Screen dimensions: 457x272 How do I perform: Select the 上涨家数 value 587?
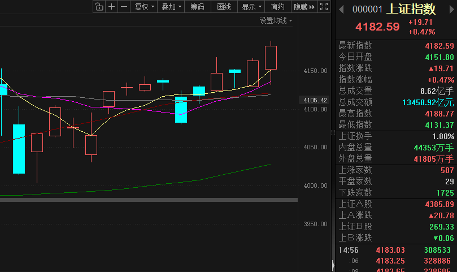click(x=447, y=170)
